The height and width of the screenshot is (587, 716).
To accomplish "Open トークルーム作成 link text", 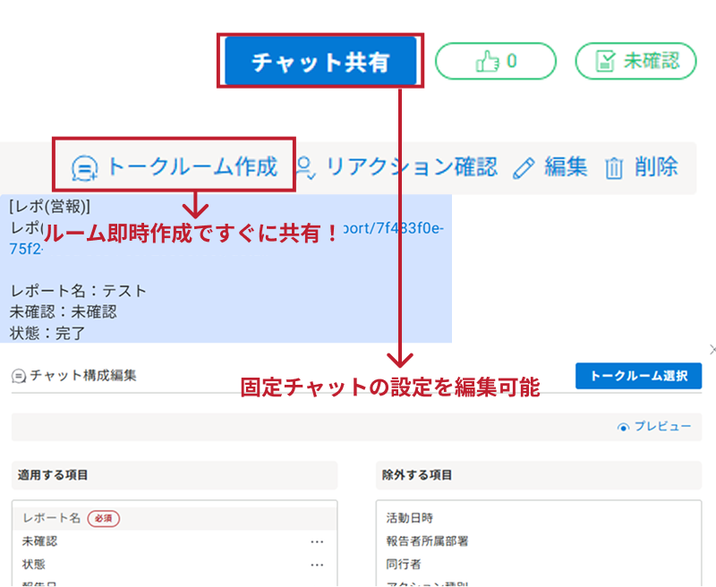I will click(x=192, y=166).
